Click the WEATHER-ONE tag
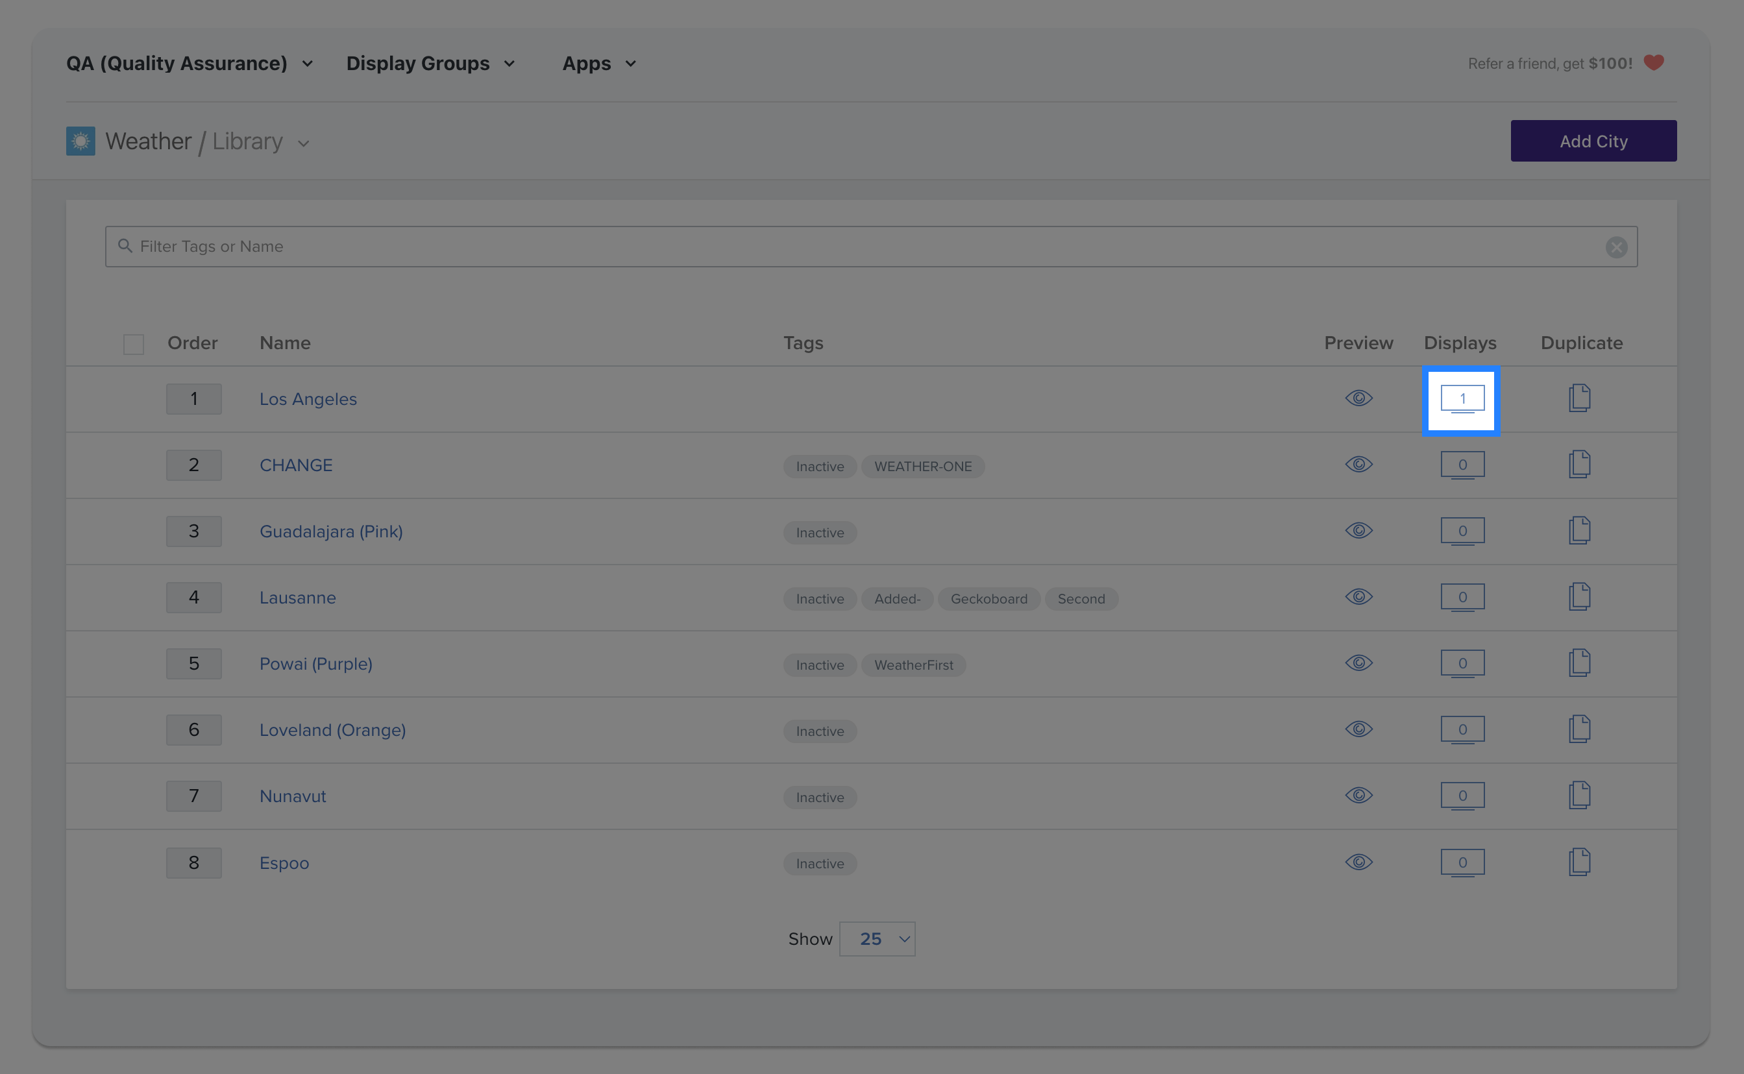1744x1074 pixels. pyautogui.click(x=922, y=466)
